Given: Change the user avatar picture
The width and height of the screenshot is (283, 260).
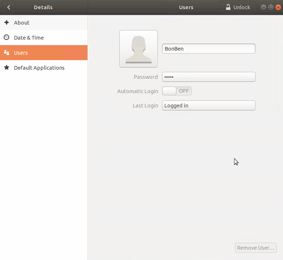Looking at the screenshot, I should pos(139,49).
